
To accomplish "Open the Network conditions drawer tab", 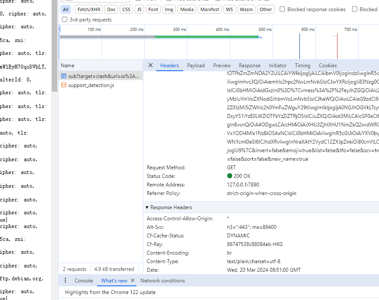I will pos(163,280).
